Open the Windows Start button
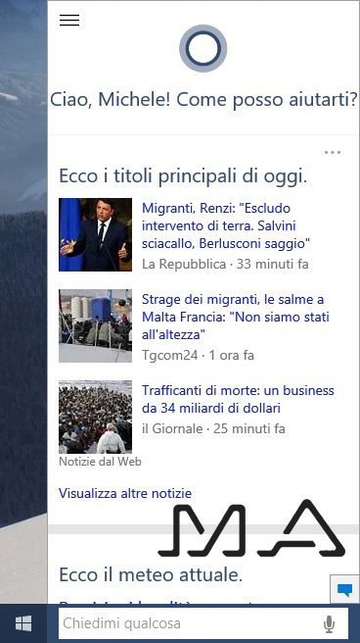Viewport: 360px width, 643px height. [x=23, y=623]
